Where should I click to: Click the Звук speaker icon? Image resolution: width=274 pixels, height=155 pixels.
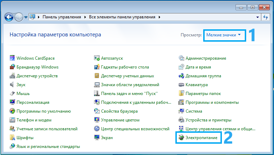point(12,85)
